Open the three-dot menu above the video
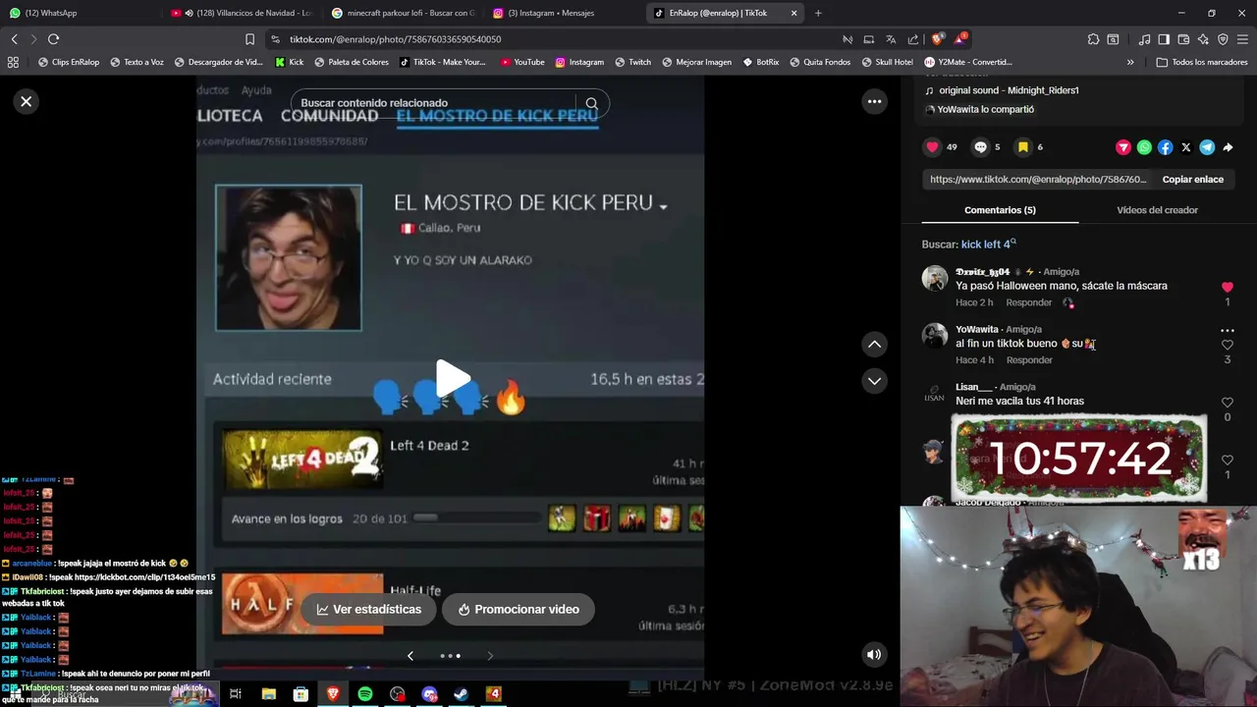 click(874, 101)
